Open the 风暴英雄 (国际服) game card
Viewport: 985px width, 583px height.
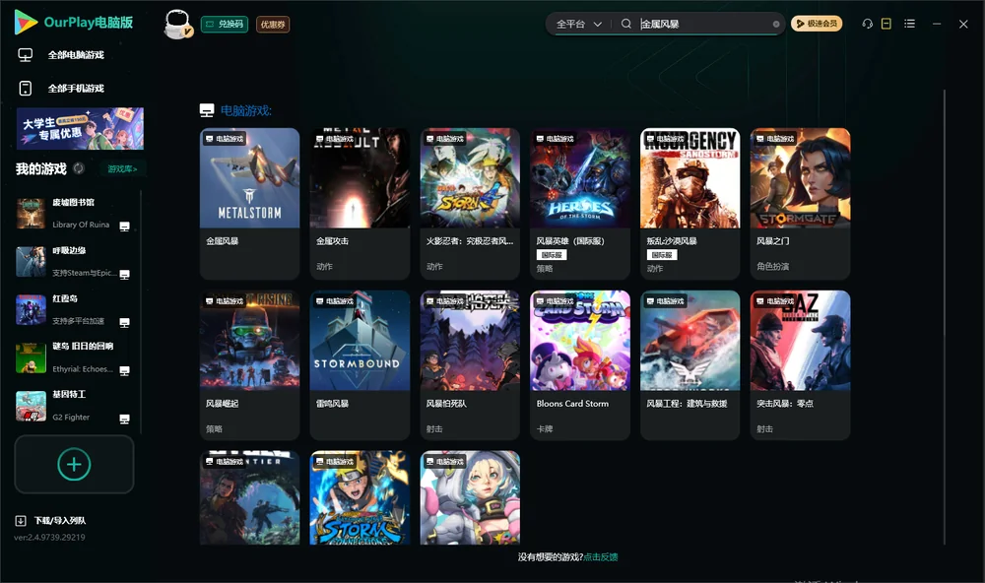580,204
